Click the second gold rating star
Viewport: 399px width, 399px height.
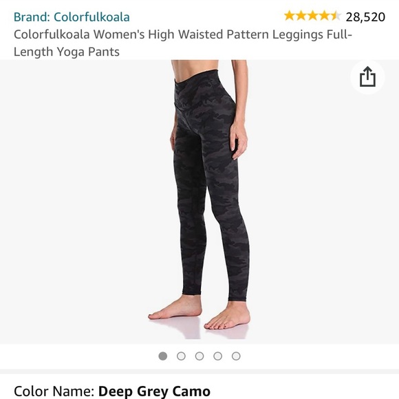[301, 16]
